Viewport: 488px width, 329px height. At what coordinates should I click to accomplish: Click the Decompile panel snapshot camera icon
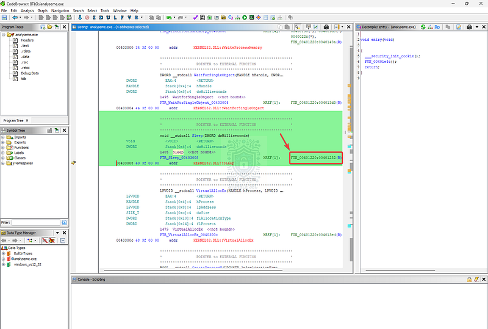pyautogui.click(x=469, y=27)
